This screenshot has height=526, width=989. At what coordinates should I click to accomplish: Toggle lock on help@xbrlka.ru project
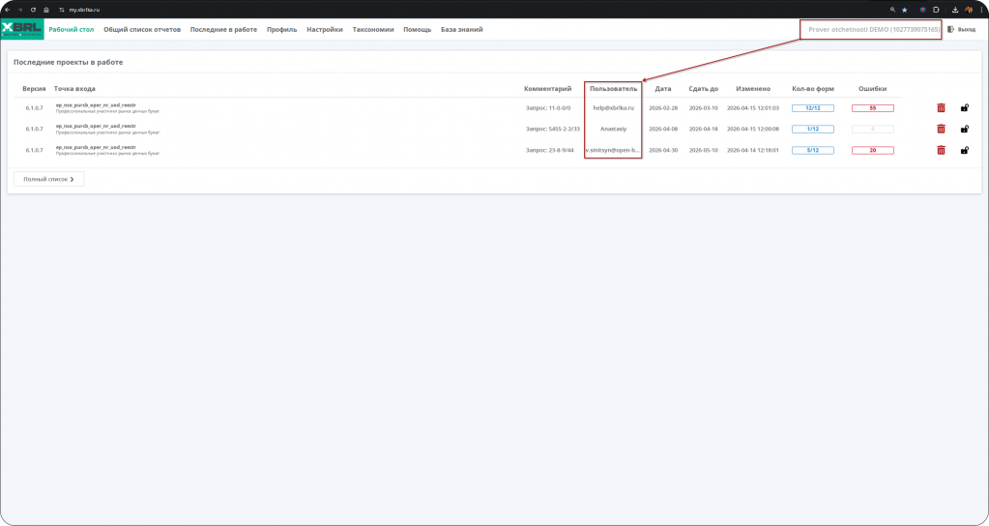tap(965, 108)
